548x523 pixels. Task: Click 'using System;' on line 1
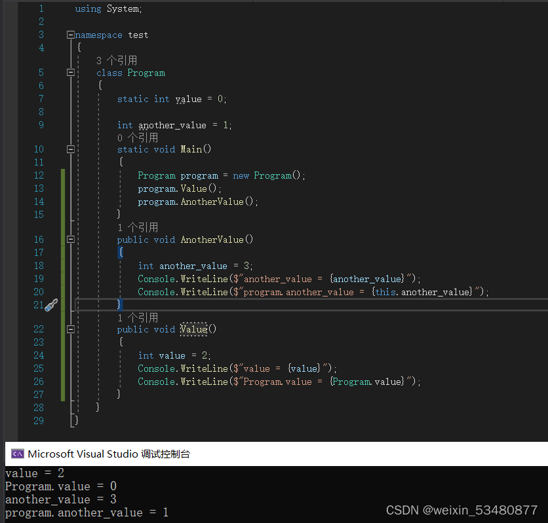click(108, 9)
